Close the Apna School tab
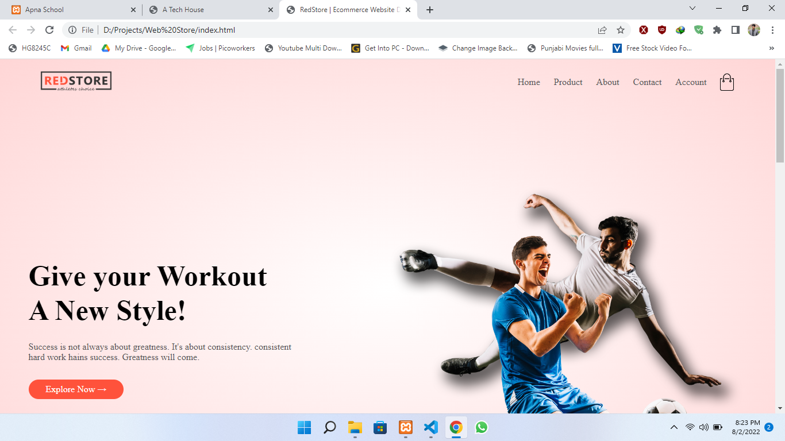 (x=133, y=10)
